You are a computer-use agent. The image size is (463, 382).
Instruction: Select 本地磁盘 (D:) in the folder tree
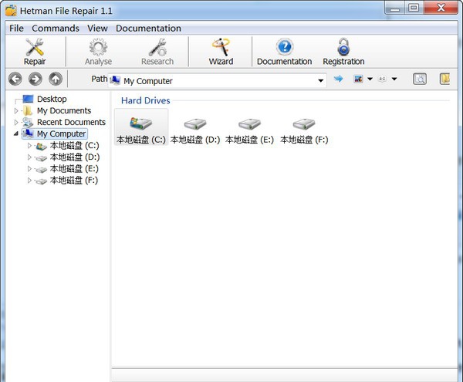click(75, 157)
